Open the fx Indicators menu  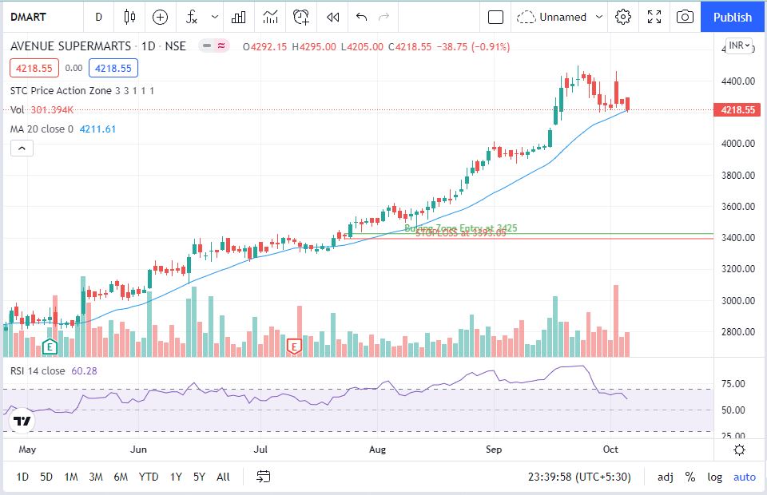[x=192, y=17]
